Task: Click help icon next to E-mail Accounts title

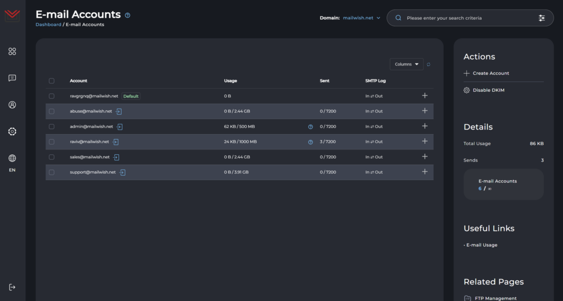Action: (128, 15)
